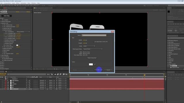184x103 pixels.
Task: Toggle effects switch on 3d element layer
Action: pos(31,89)
